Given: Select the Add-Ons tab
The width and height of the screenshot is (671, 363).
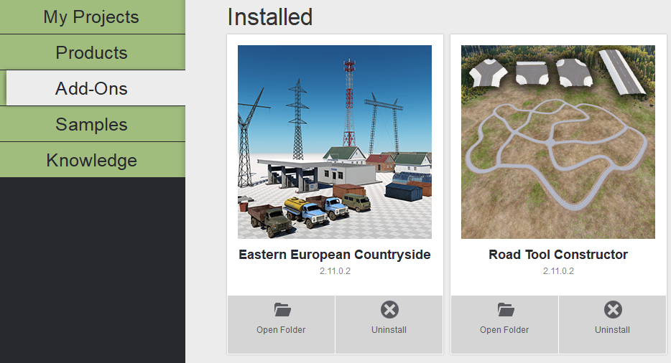Looking at the screenshot, I should [92, 89].
